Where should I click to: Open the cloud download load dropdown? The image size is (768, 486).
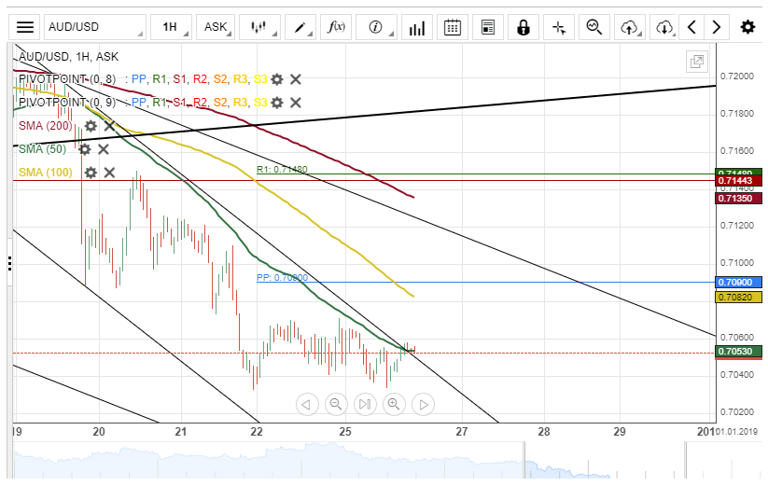pyautogui.click(x=664, y=27)
